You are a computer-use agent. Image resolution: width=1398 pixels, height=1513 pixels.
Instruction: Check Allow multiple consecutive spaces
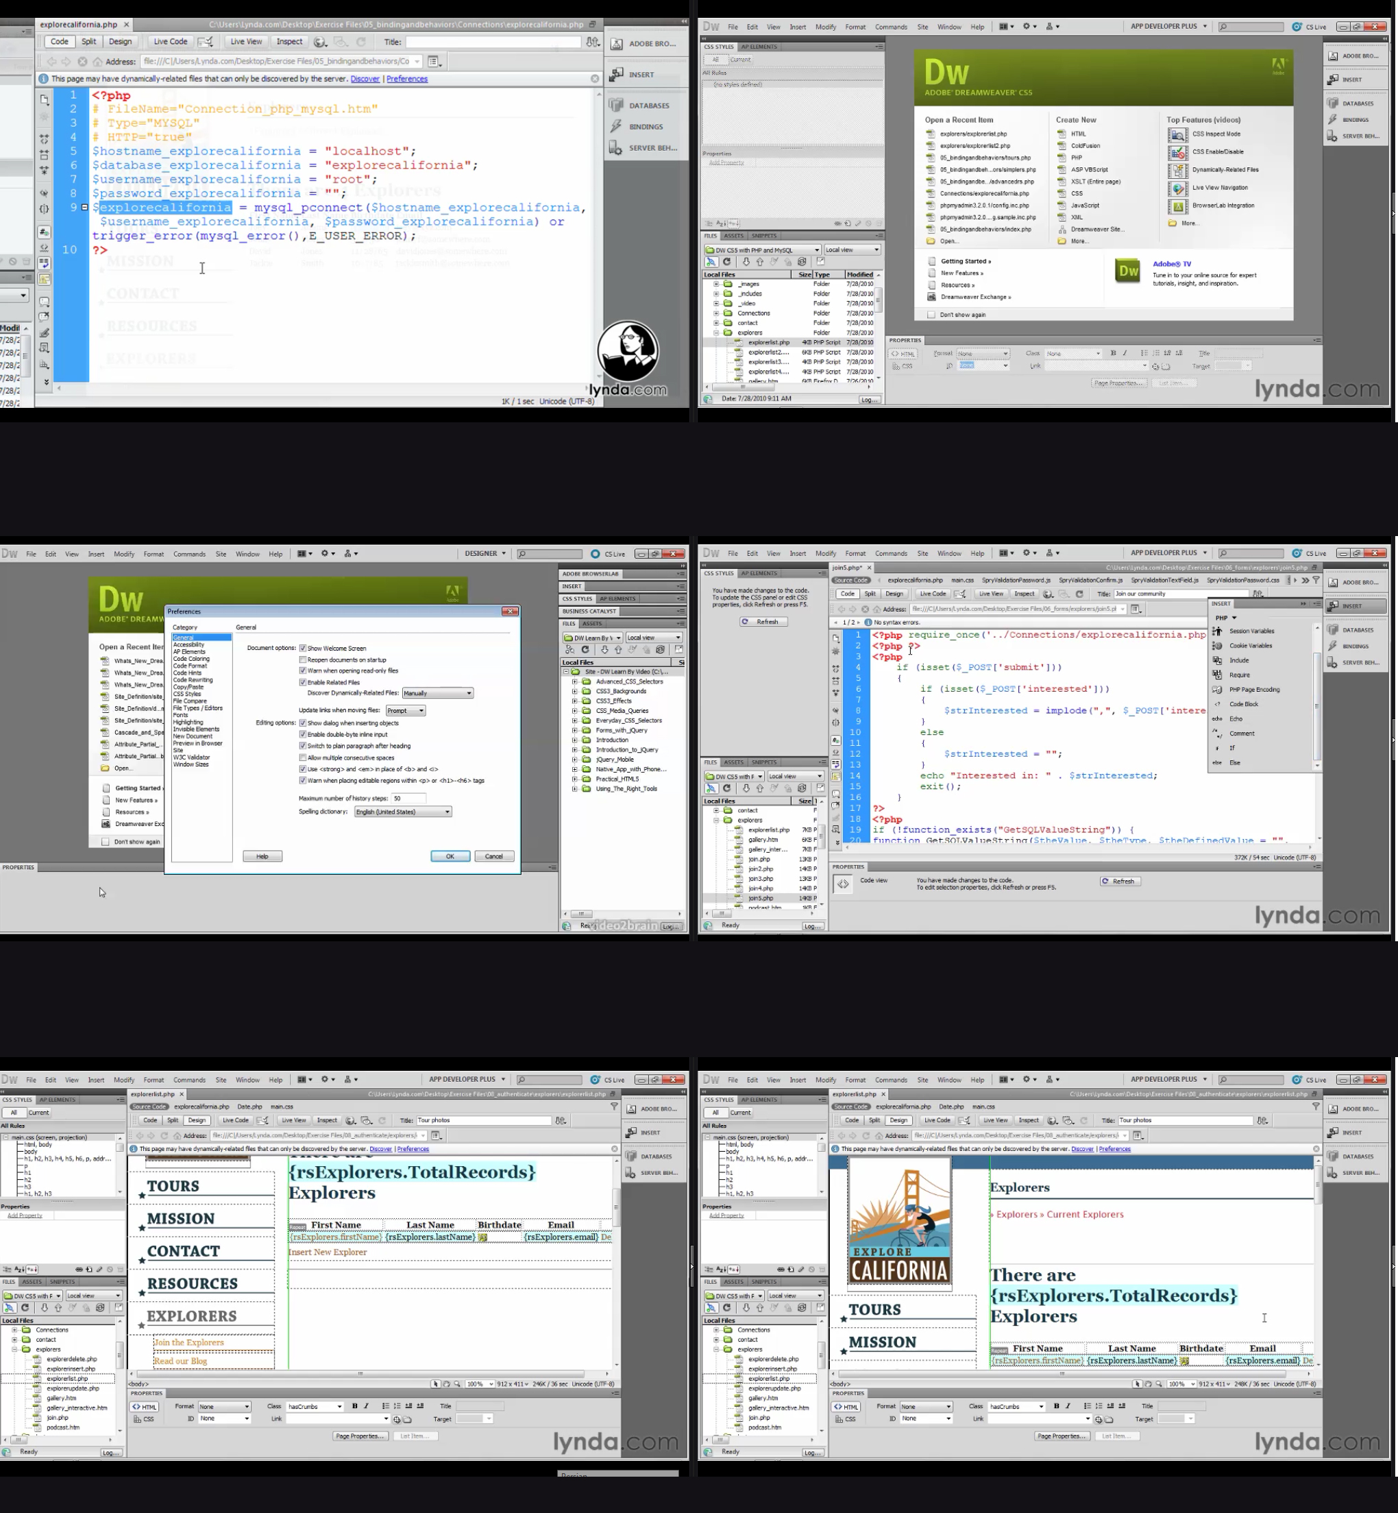coord(303,758)
